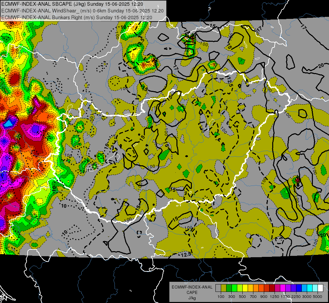Click the lime yellow-green legend swatch
This screenshot has width=329, height=303.
(x=240, y=288)
